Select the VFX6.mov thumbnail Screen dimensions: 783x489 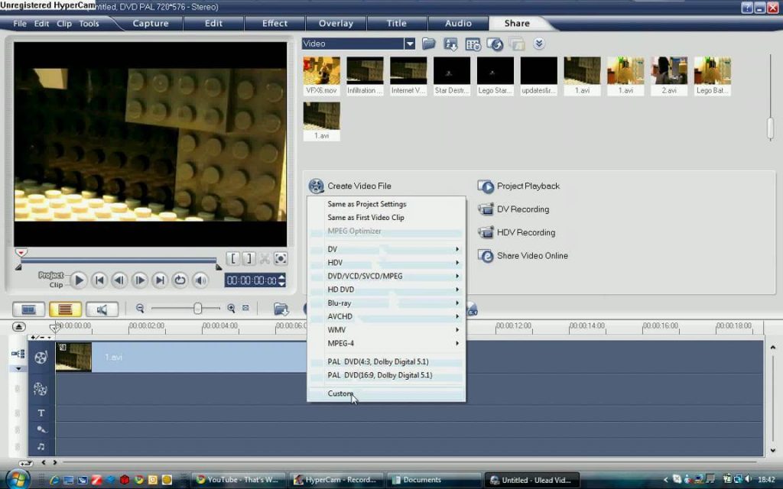click(321, 71)
